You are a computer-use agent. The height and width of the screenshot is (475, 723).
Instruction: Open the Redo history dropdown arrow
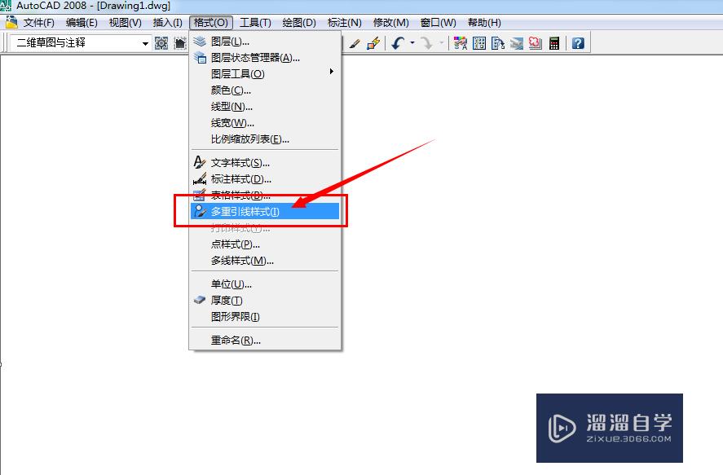pyautogui.click(x=441, y=42)
